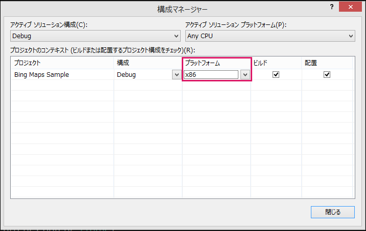Toggle the ビルド checkbox for Bing Maps Sample
This screenshot has height=231, width=366.
(276, 74)
